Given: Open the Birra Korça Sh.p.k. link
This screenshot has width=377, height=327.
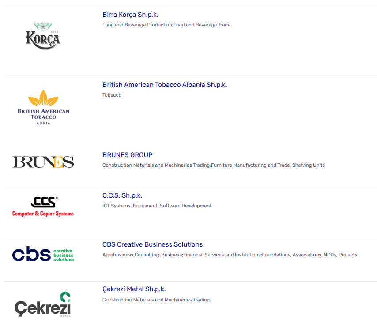Looking at the screenshot, I should 130,15.
